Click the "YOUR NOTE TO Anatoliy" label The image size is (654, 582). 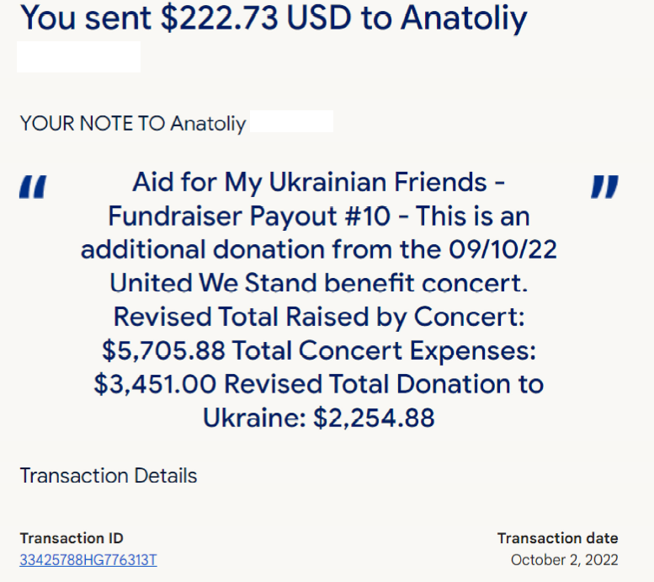[133, 124]
